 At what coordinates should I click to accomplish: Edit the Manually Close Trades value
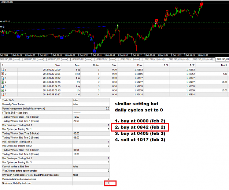coord(91,104)
